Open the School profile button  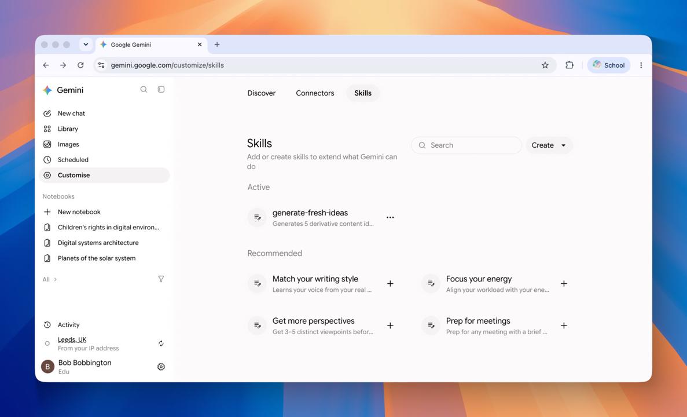(x=609, y=65)
